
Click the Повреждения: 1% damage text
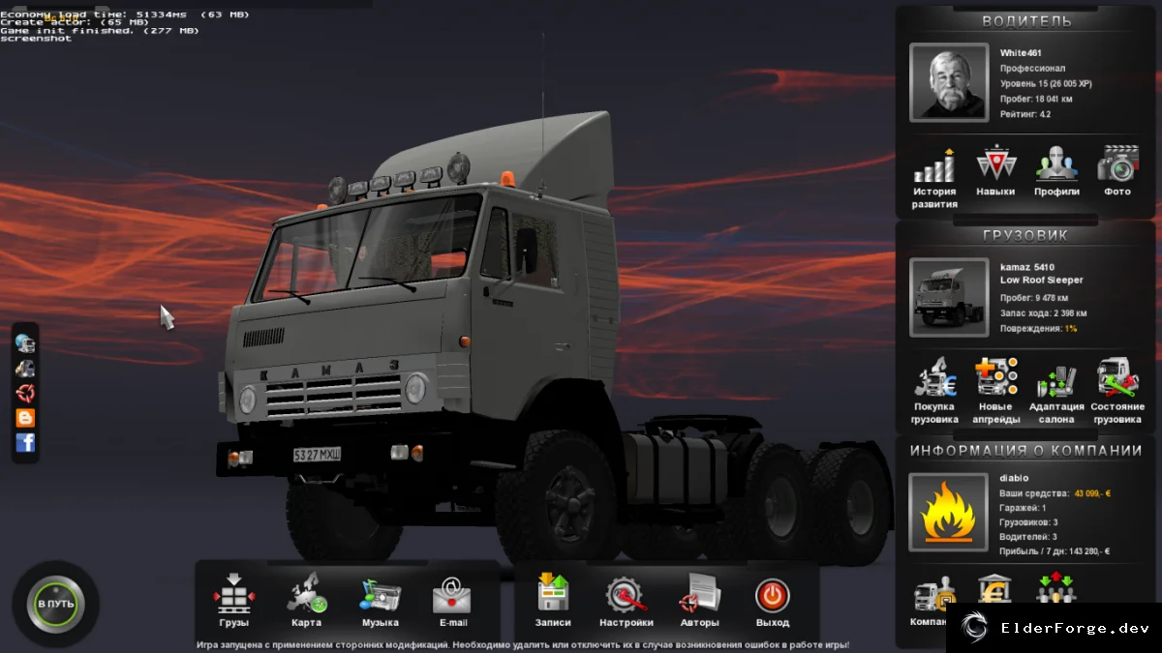[x=1038, y=329]
